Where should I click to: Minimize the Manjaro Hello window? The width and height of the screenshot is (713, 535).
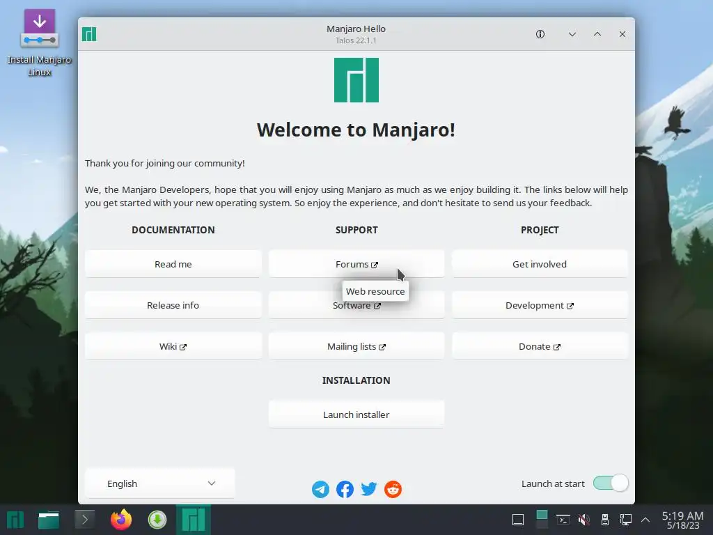[572, 34]
